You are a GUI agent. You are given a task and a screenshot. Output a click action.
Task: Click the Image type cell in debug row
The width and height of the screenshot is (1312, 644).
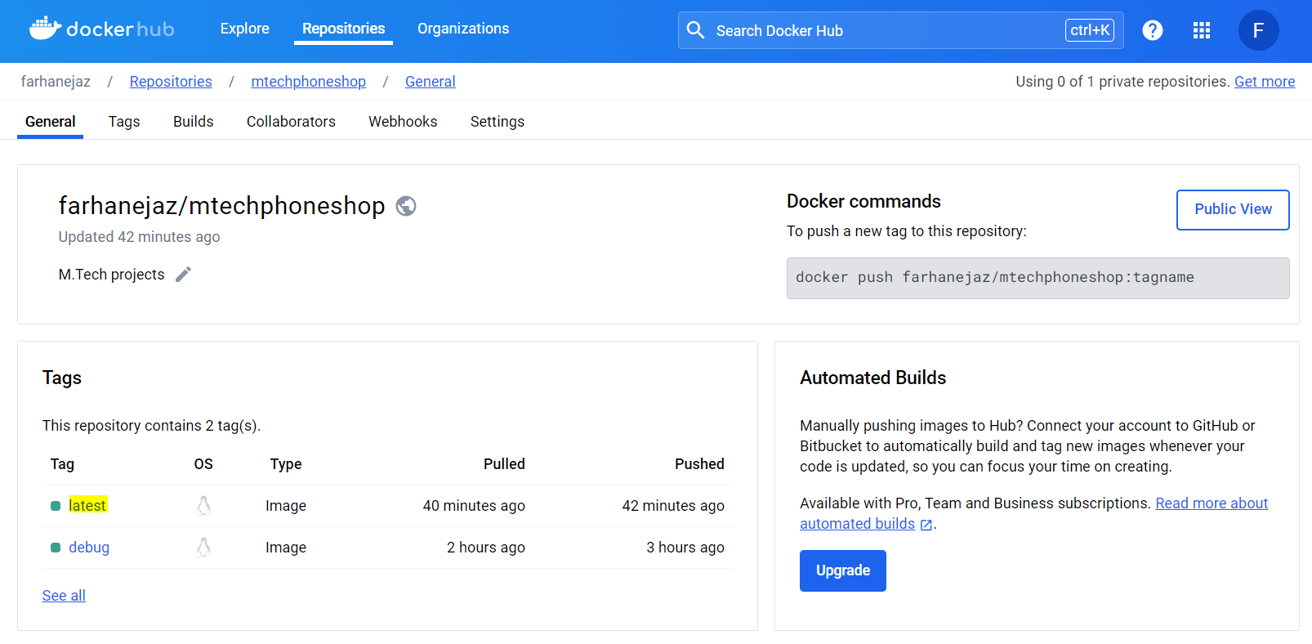(x=286, y=548)
